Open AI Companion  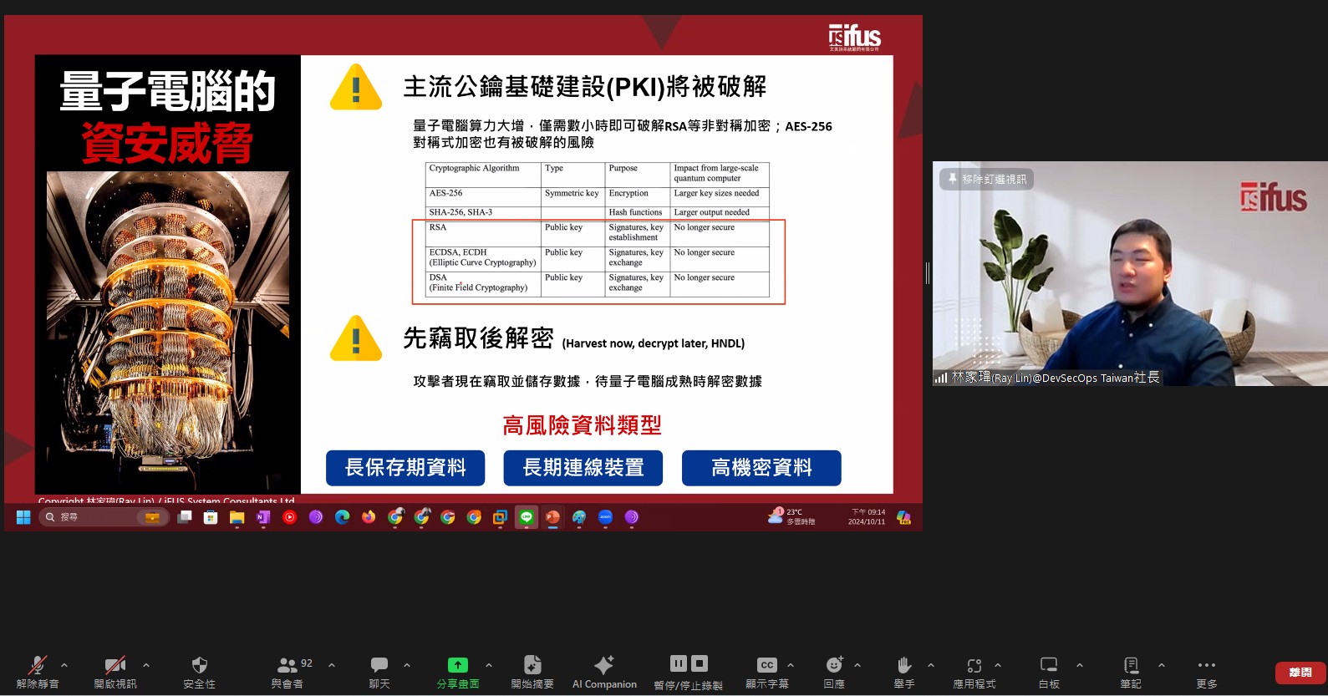click(604, 666)
